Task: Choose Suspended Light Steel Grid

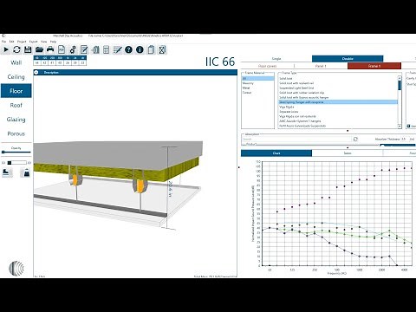Action: pos(338,88)
